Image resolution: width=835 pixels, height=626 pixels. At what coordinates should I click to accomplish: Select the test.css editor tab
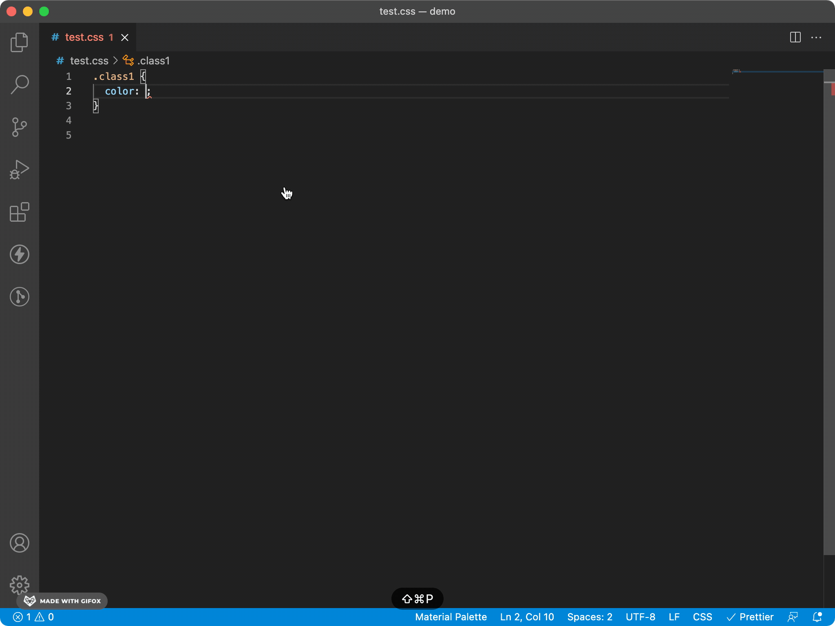[x=84, y=37]
